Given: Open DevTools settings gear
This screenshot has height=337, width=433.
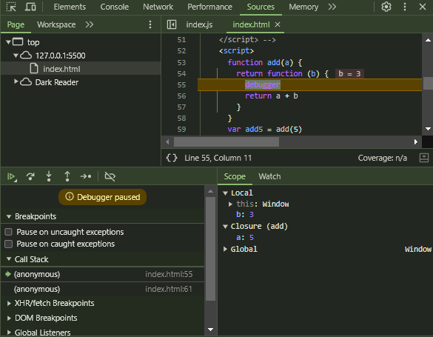Looking at the screenshot, I should coord(386,7).
